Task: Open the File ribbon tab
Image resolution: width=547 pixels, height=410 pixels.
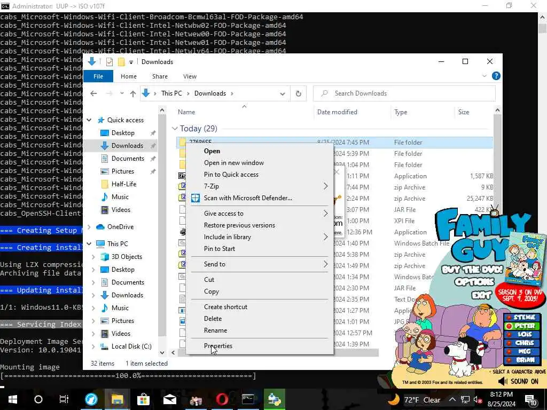Action: [98, 76]
